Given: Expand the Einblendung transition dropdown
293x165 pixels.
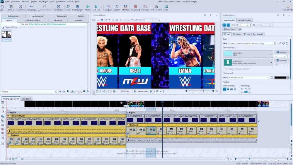Looking at the screenshot, I should pyautogui.click(x=271, y=54).
